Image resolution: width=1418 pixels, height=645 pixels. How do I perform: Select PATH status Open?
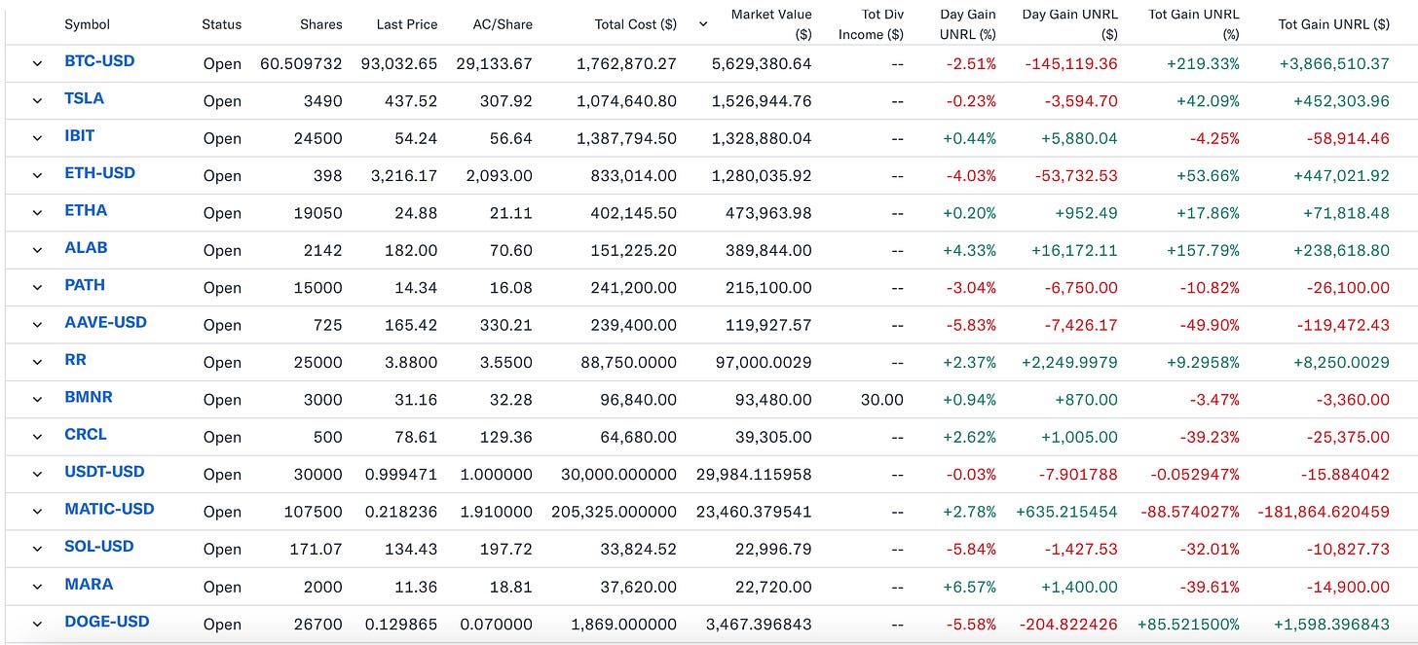(222, 288)
